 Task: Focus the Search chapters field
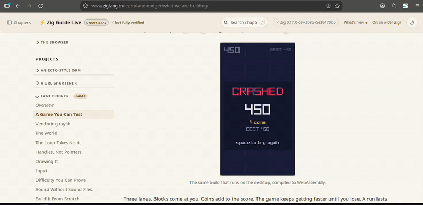pyautogui.click(x=244, y=22)
